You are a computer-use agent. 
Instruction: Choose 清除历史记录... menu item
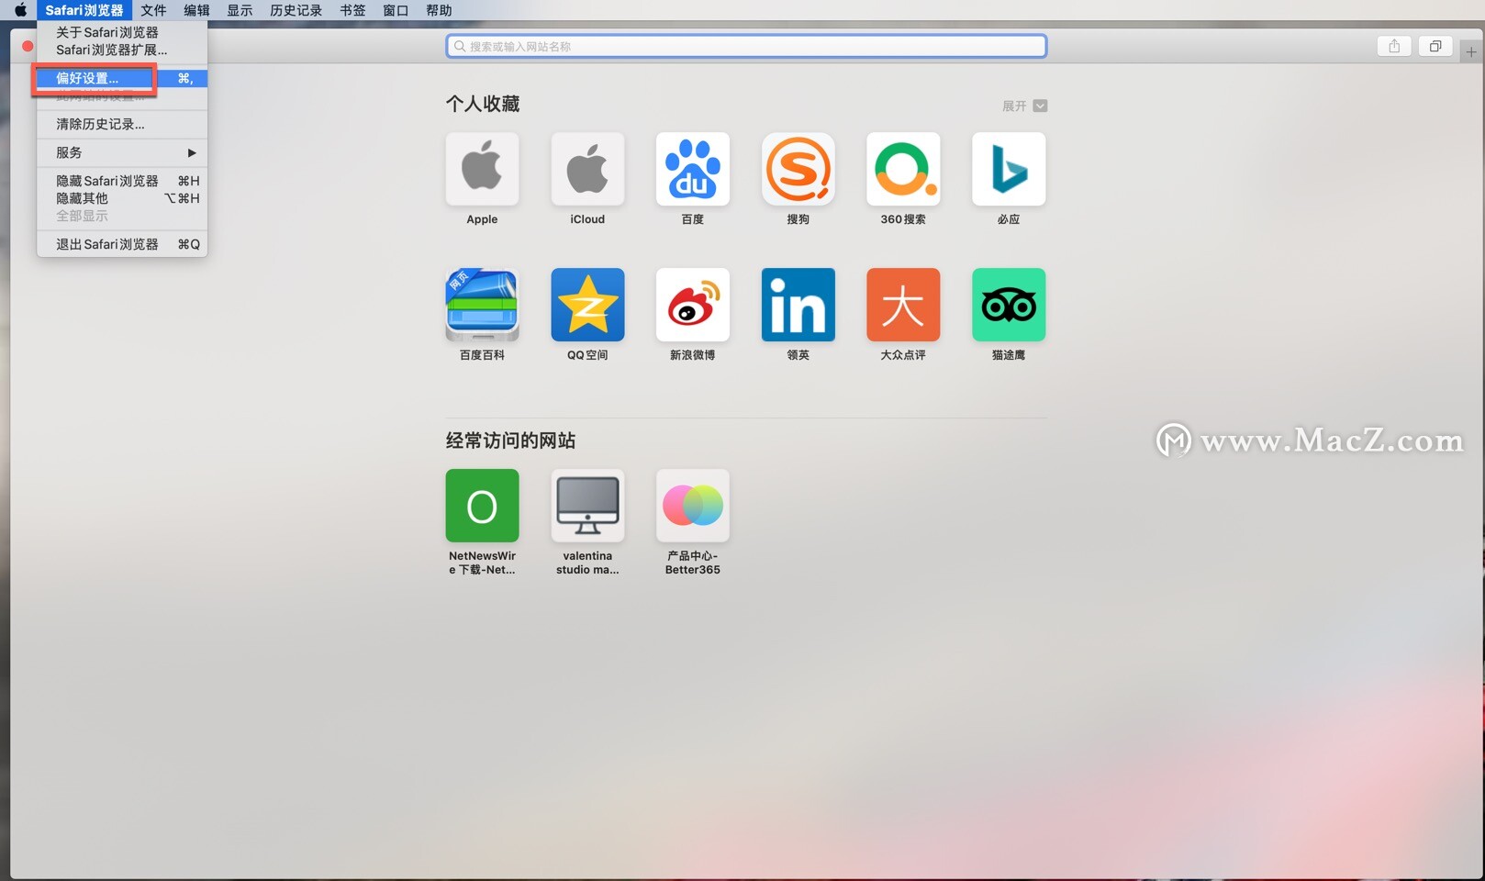[122, 124]
